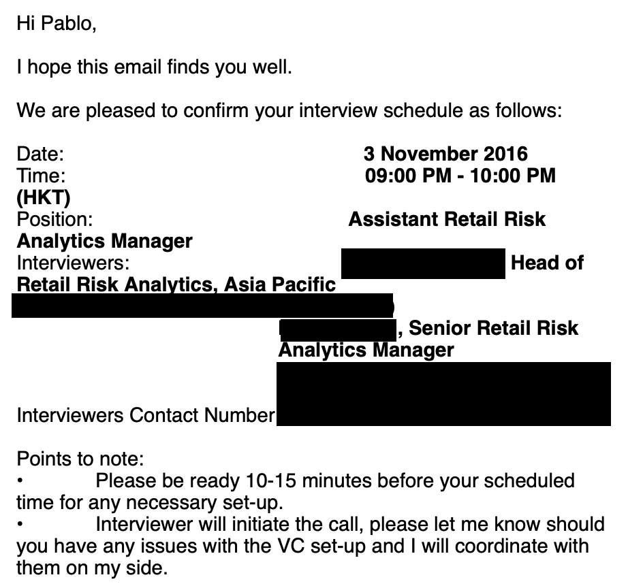Click the "Position:" label

pos(54,220)
